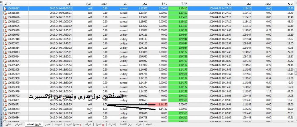This screenshot has width=297, height=127.
Task: Open the صندوق البريد (Mailbox) tab
Action: [x=74, y=124]
